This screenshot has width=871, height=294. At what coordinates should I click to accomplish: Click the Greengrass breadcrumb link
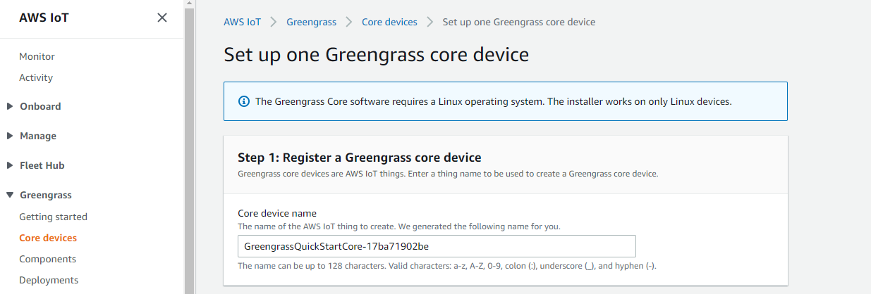pos(310,22)
